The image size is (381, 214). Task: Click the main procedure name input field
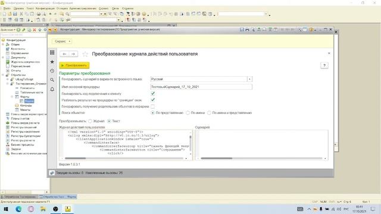coord(201,87)
